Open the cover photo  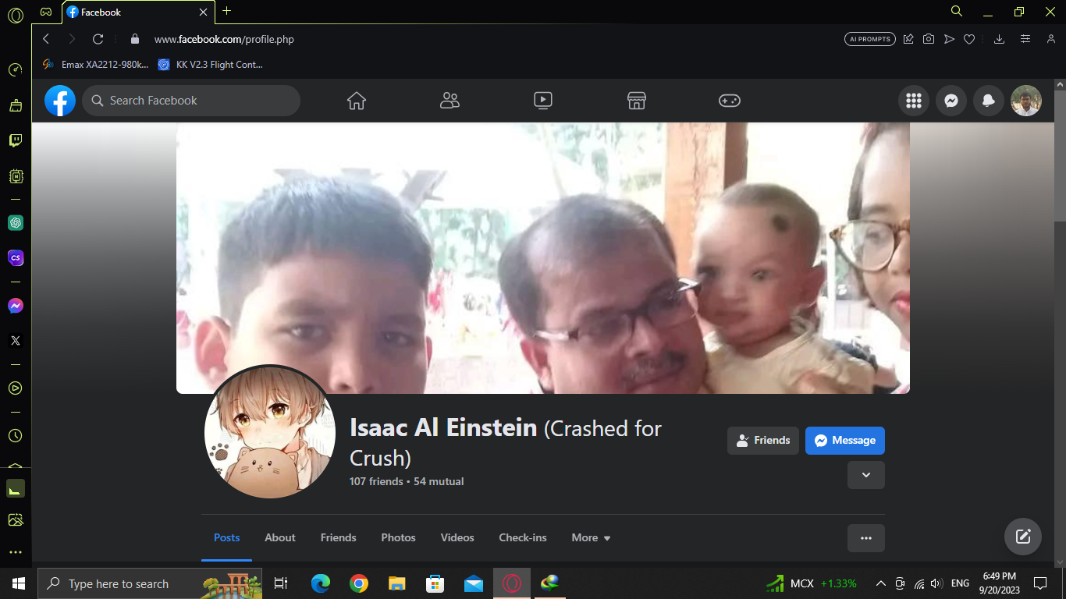(543, 257)
